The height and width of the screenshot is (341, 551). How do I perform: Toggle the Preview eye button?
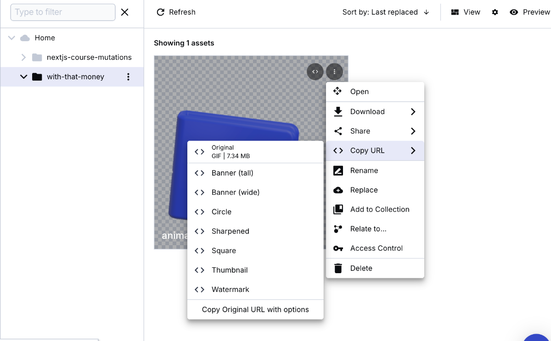click(x=530, y=12)
